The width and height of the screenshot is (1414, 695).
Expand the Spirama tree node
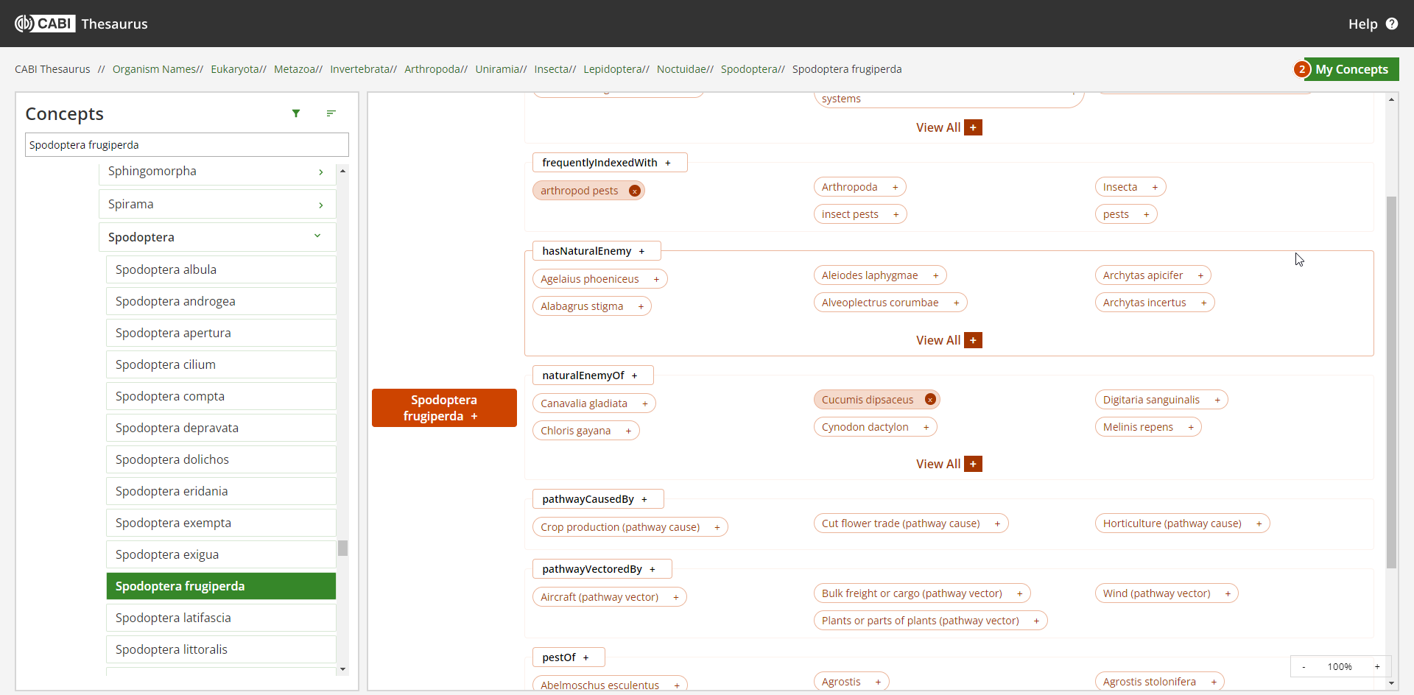[320, 205]
